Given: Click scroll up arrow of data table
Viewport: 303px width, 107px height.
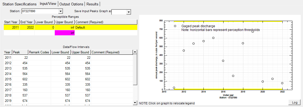Looking at the screenshot, I should click(x=135, y=52).
